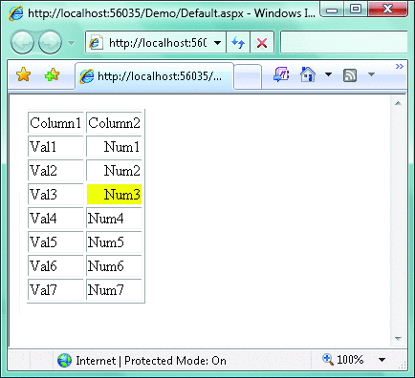This screenshot has width=415, height=378.
Task: Click Add to Favorites star-plus icon
Action: click(x=52, y=74)
